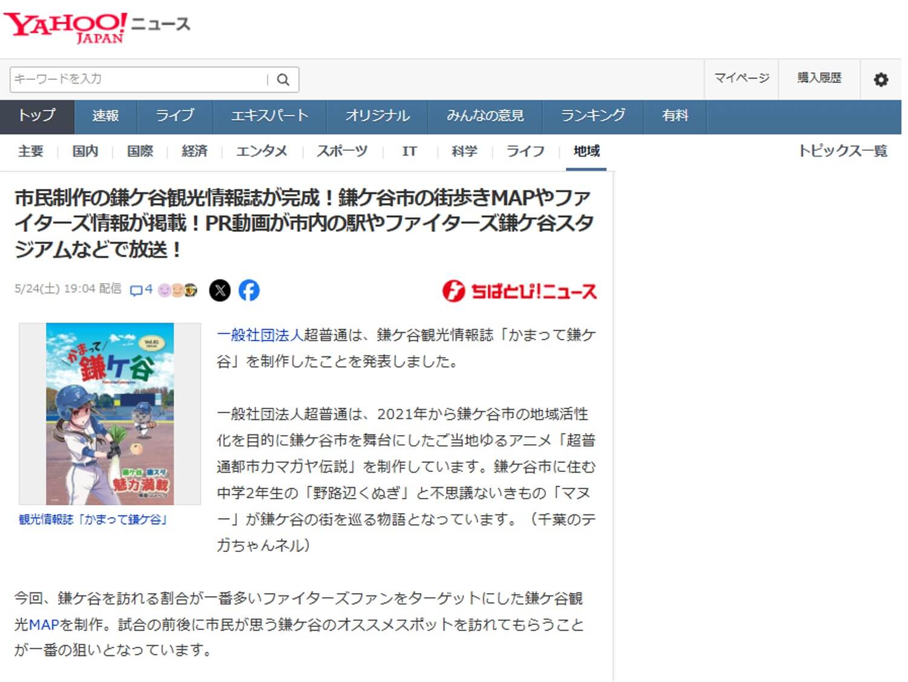Open the みんなの意見 tab
908x682 pixels.
(485, 117)
